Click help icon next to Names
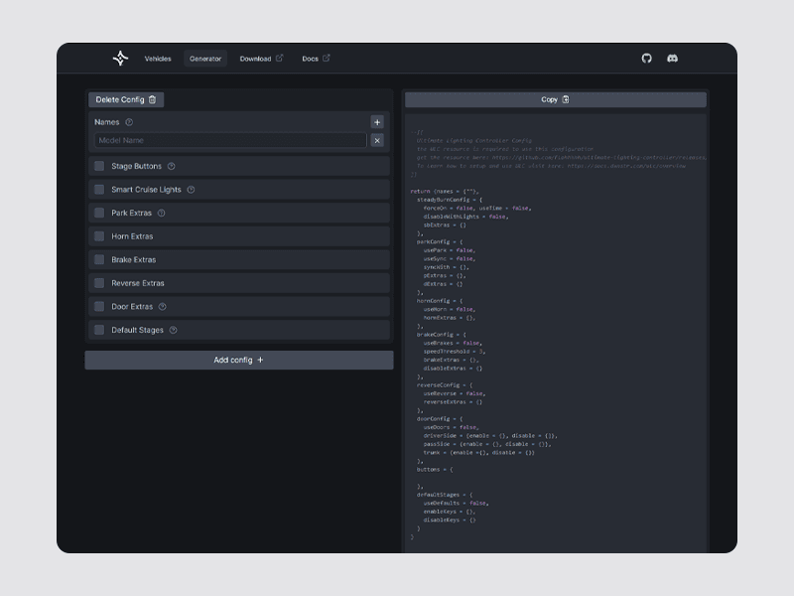Viewport: 794px width, 596px height. [x=129, y=122]
